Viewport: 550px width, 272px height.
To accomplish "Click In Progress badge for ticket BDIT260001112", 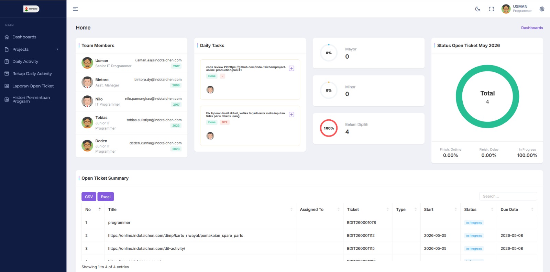I will click(474, 236).
